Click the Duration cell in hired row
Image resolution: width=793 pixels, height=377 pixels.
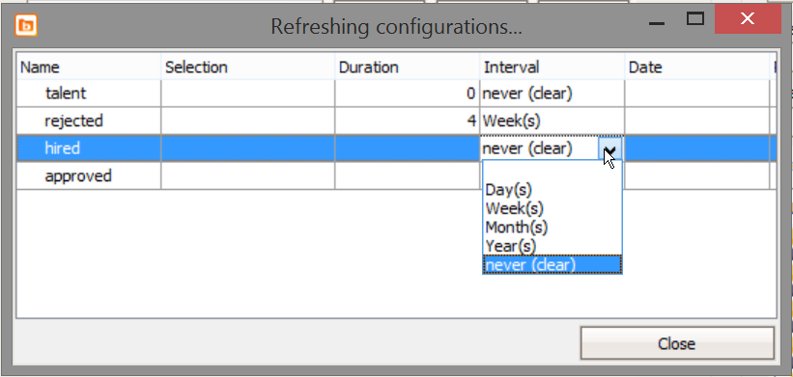(x=407, y=148)
